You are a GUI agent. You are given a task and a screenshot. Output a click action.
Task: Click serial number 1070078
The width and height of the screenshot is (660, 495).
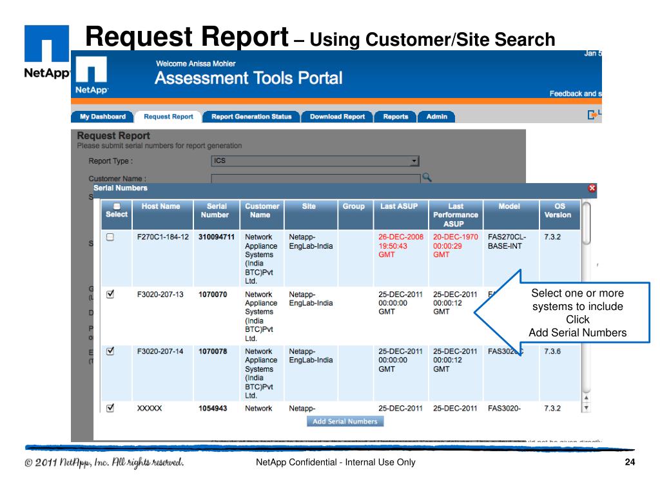(213, 351)
